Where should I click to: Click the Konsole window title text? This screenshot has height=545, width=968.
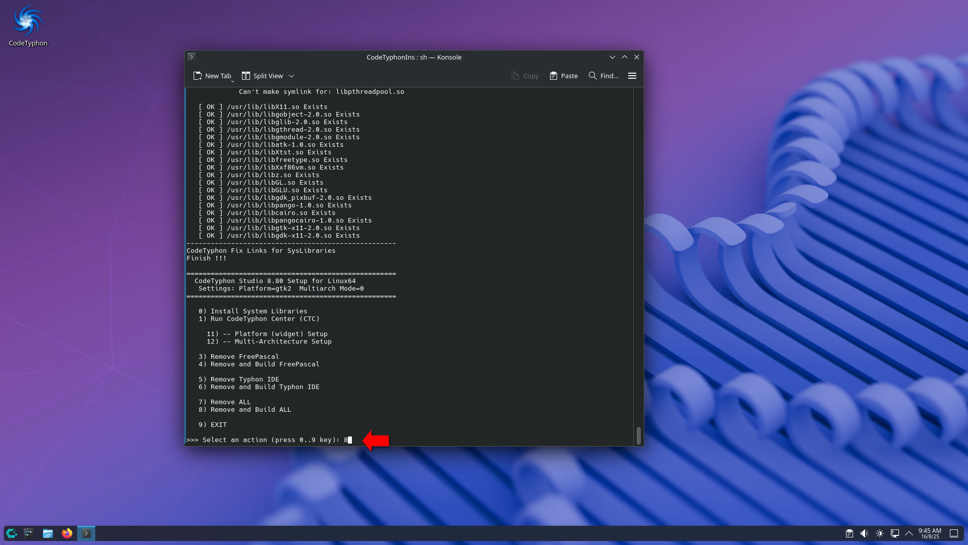click(414, 57)
